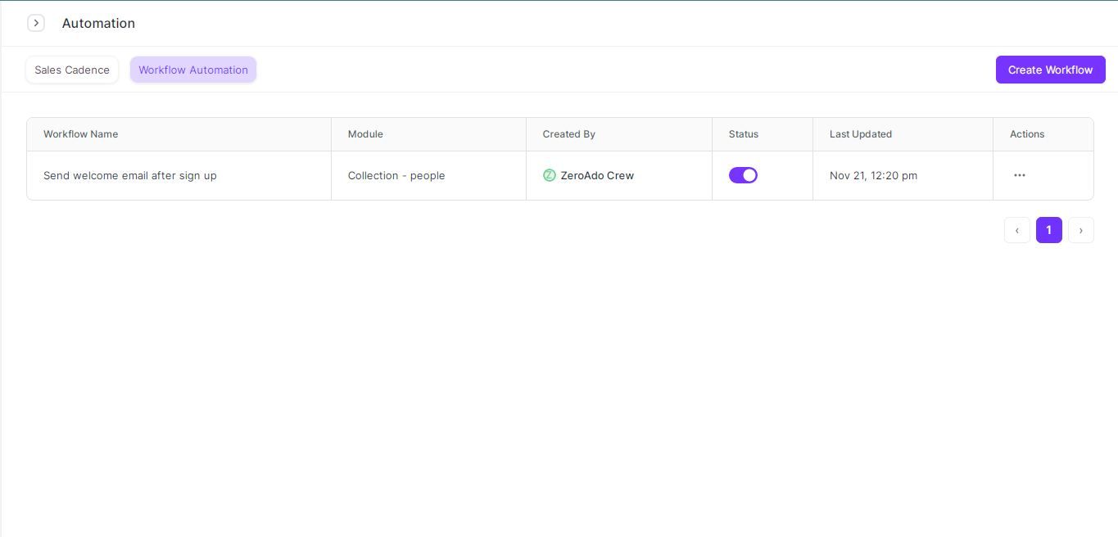Screen dimensions: 1118x537
Task: Open the Send welcome email workflow
Action: [x=130, y=175]
